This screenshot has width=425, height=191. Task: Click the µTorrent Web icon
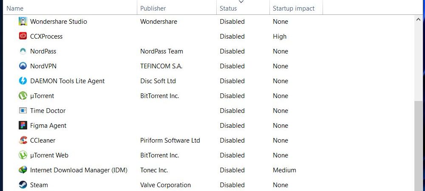pyautogui.click(x=23, y=155)
